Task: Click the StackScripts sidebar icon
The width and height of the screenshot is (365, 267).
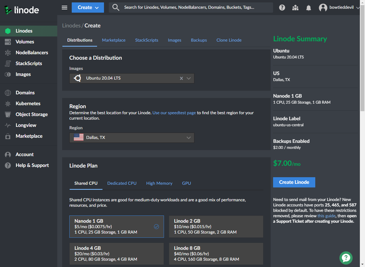Action: pos(8,64)
